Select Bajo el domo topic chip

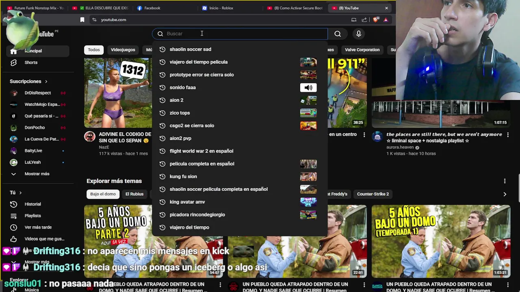[103, 194]
